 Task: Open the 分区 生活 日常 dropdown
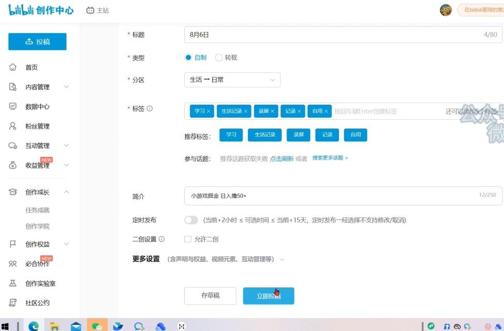tap(232, 80)
